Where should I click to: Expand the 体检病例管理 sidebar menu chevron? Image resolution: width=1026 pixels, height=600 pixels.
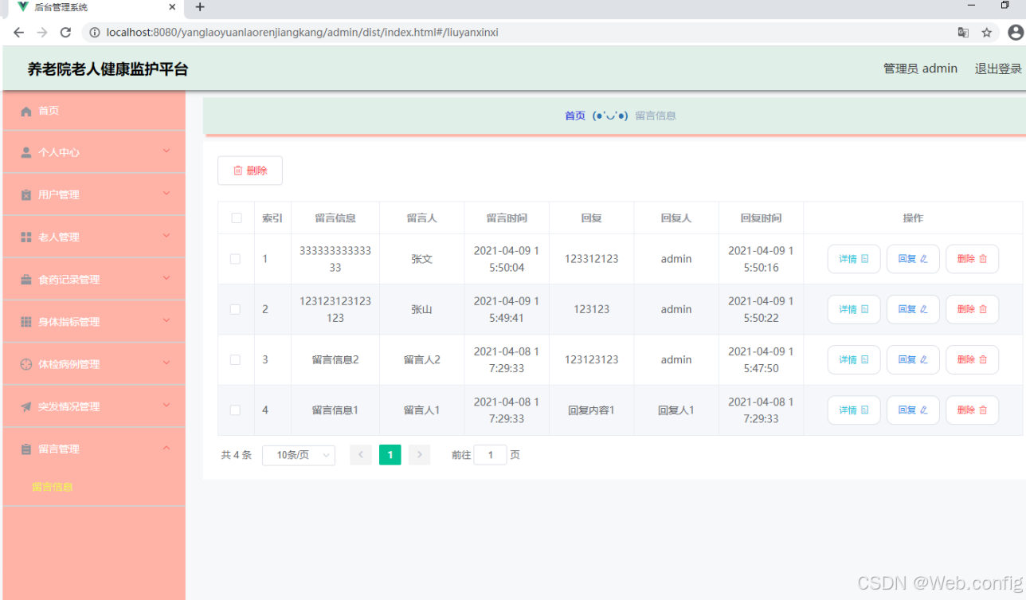point(166,363)
